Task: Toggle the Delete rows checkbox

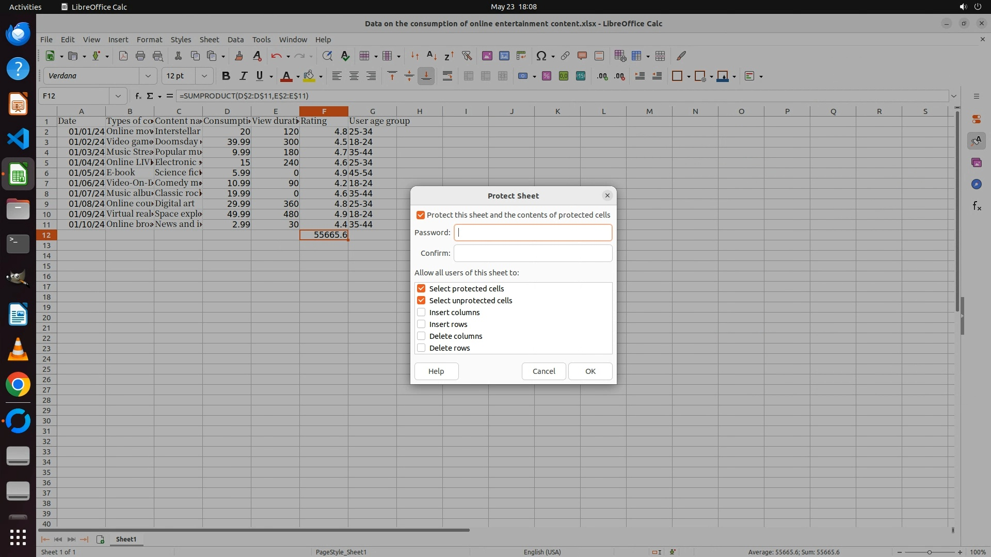Action: point(421,348)
